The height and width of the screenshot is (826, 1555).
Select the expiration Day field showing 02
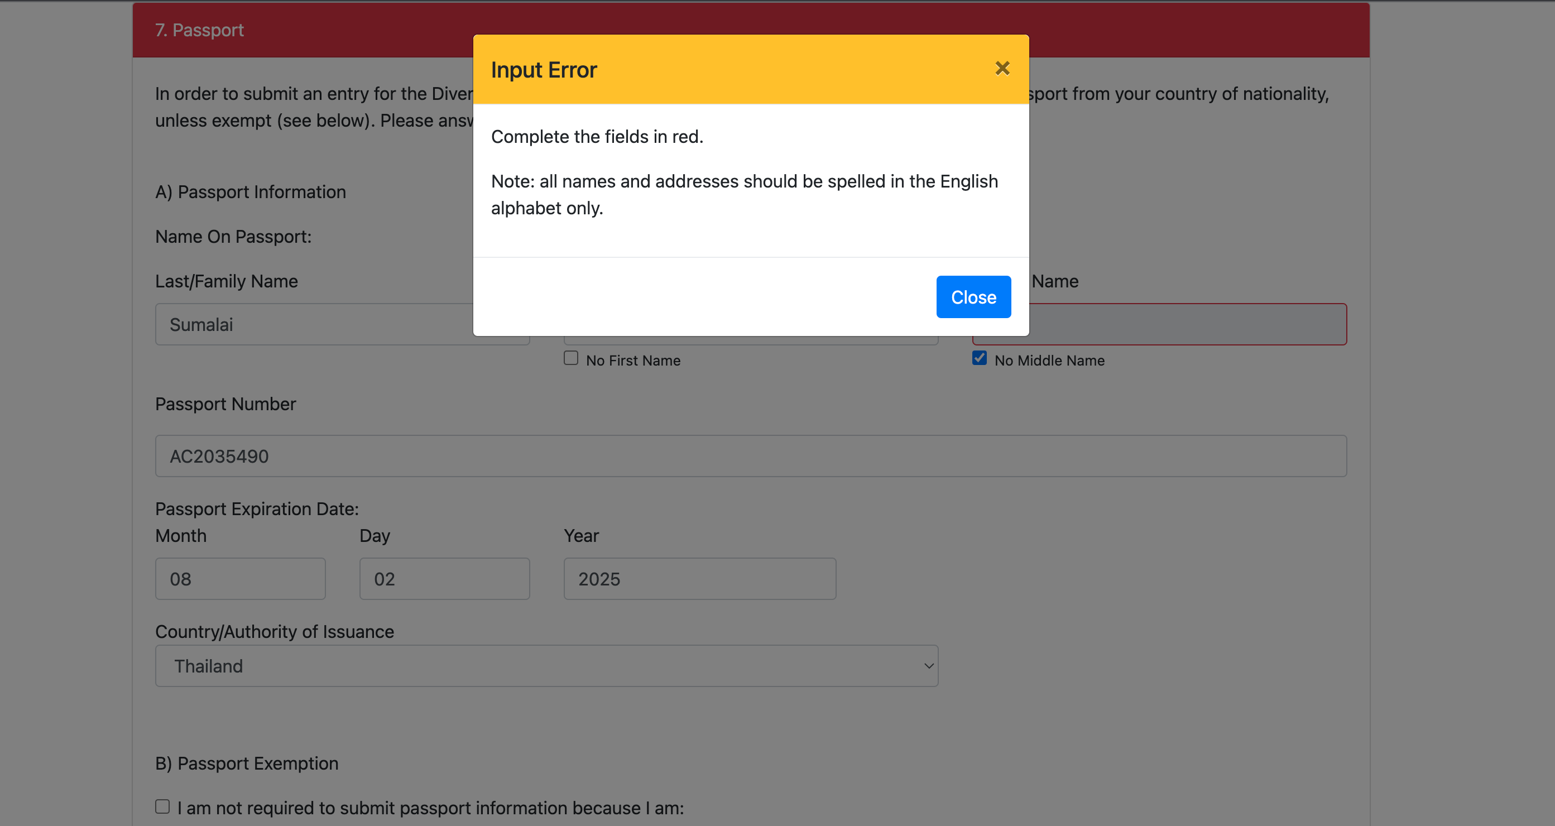tap(444, 578)
